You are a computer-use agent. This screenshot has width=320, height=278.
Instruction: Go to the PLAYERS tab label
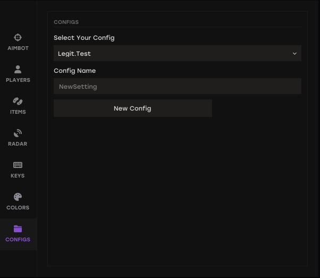click(x=18, y=80)
